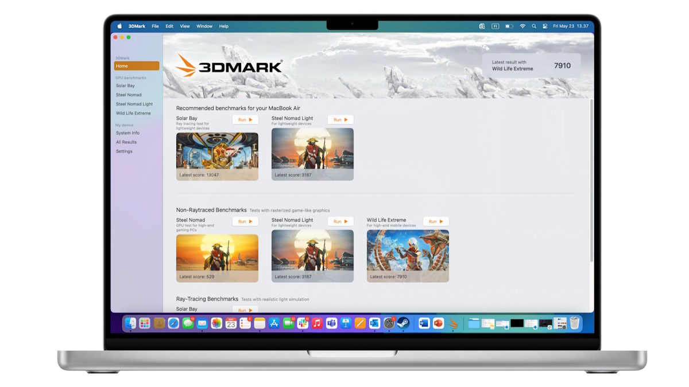Open Music app in the dock

point(317,323)
